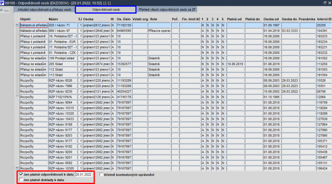
Task: Click the 'RZP název 9094' cell
Action: 63,102
